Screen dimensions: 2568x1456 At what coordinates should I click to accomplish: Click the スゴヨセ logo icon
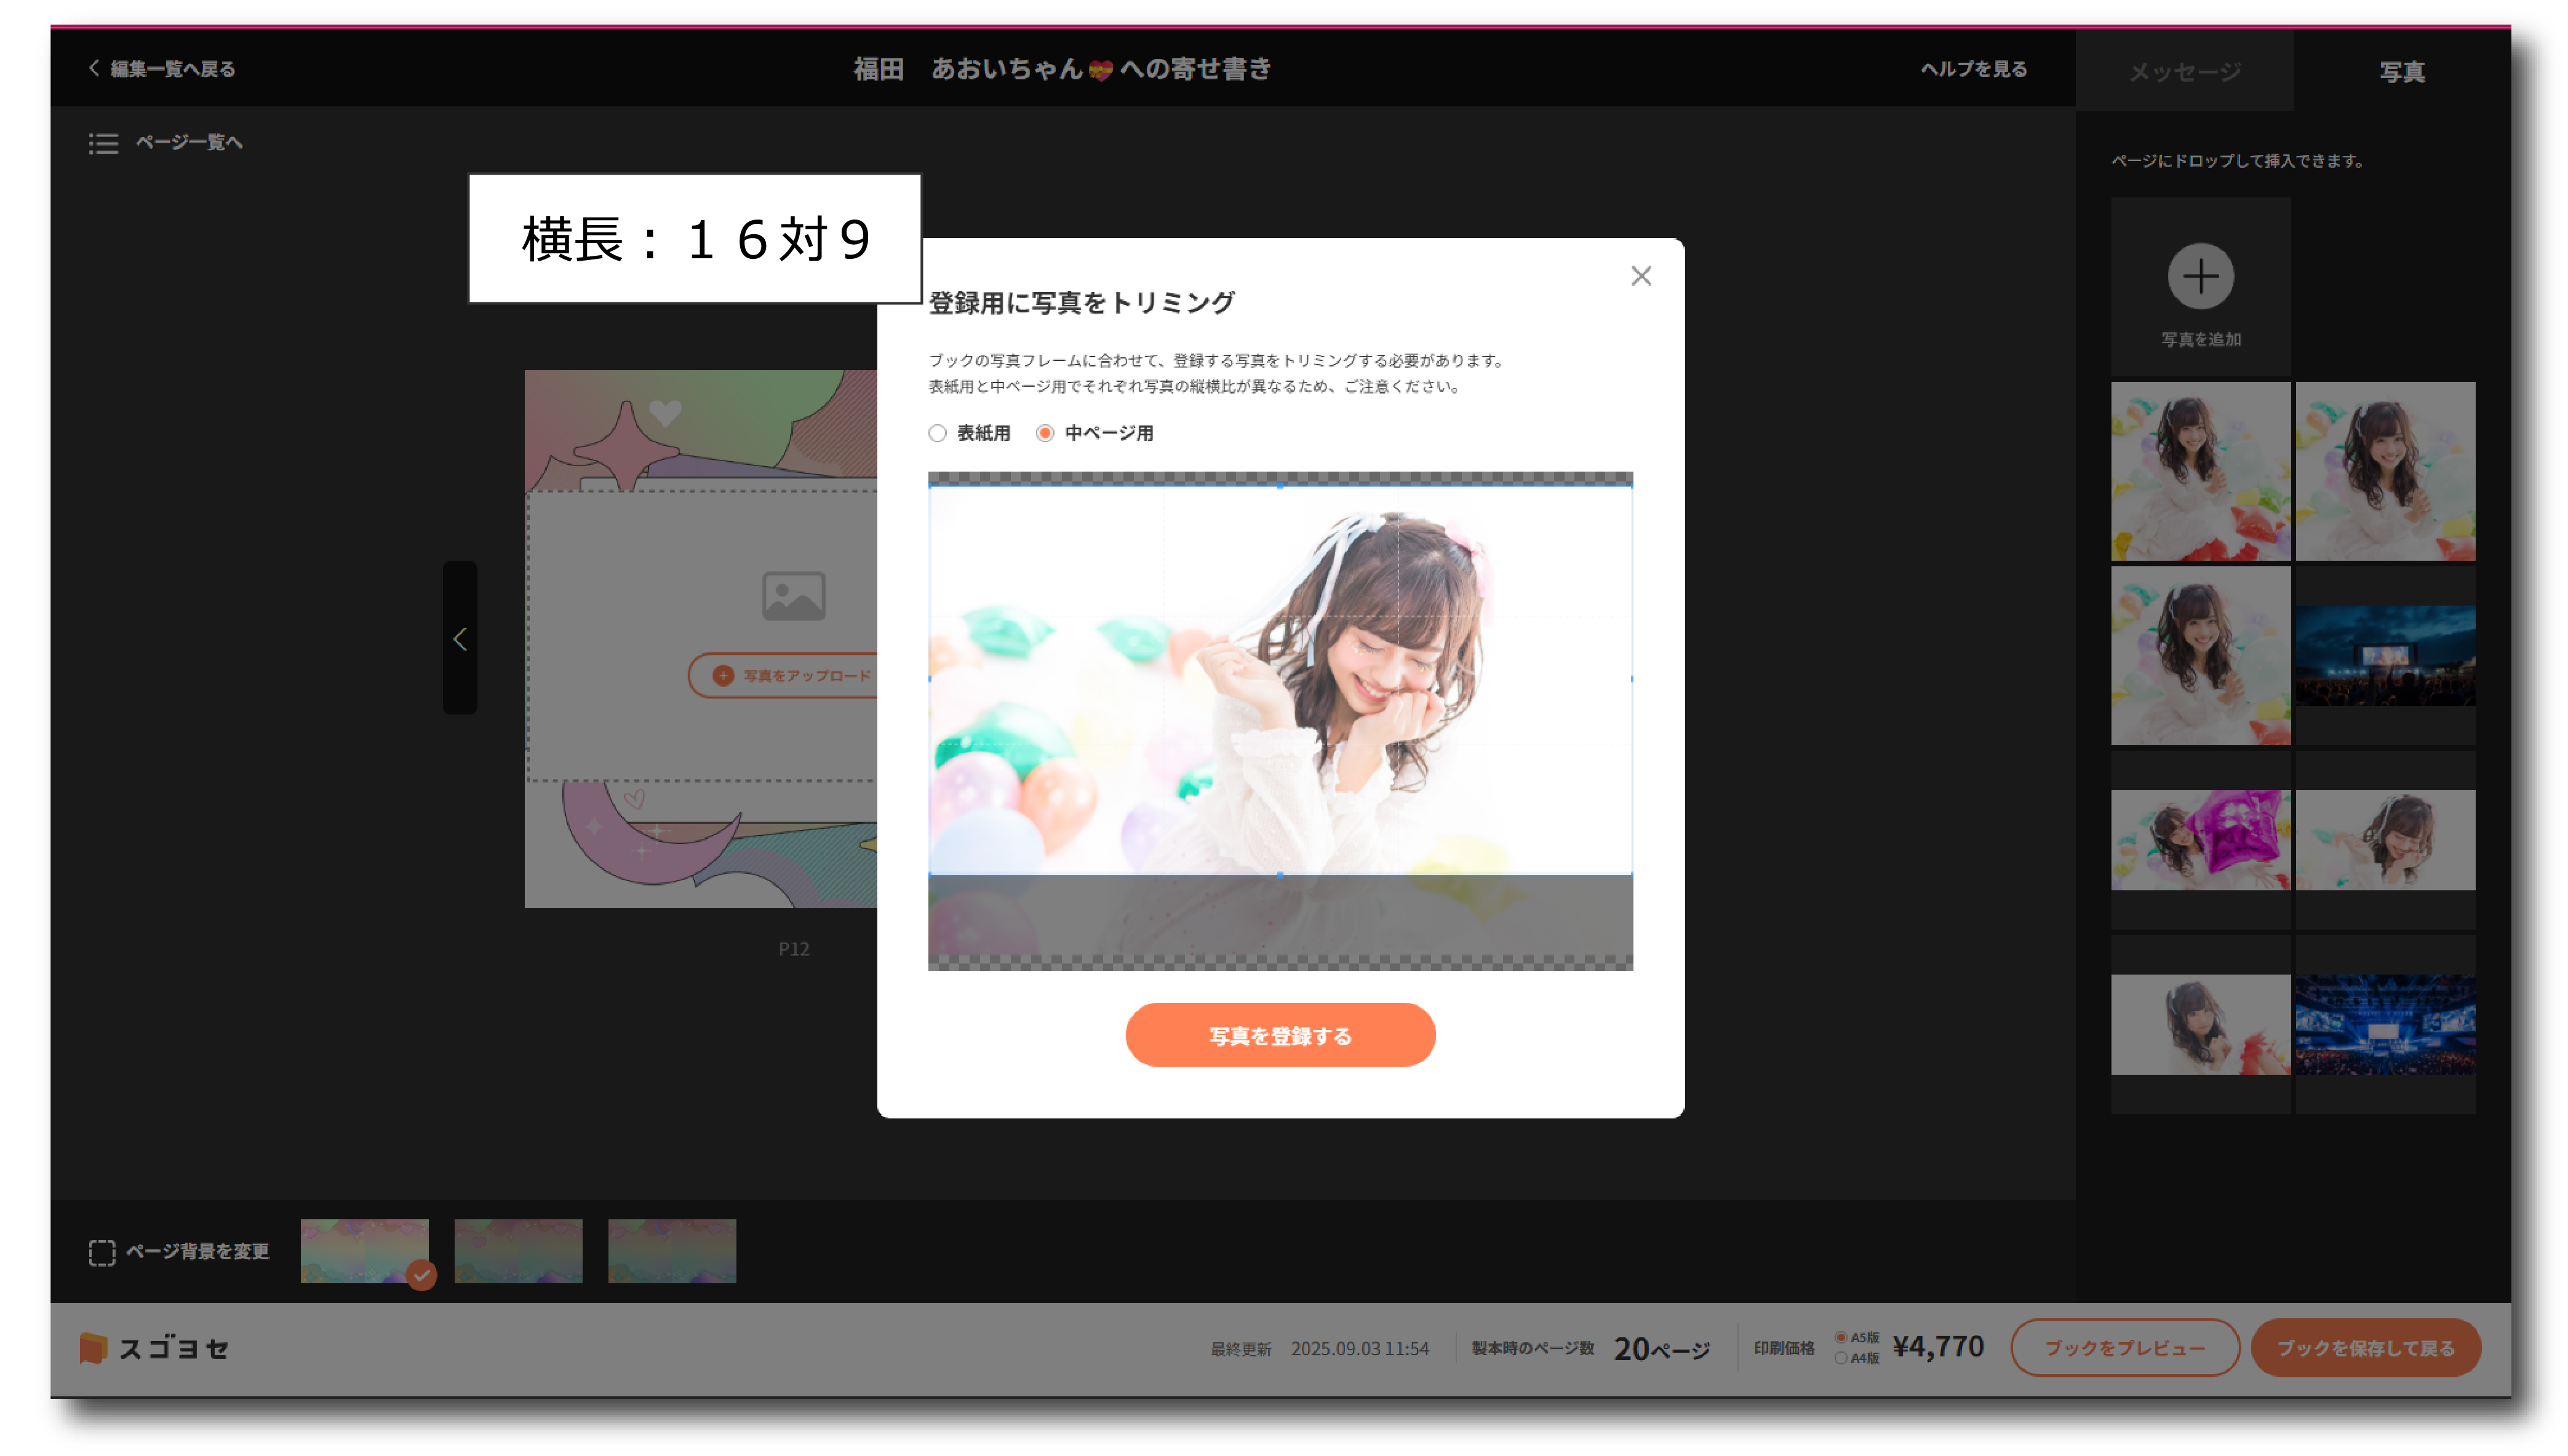95,1347
